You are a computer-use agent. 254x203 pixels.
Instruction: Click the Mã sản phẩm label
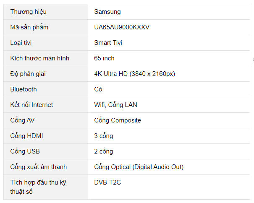(x=29, y=27)
